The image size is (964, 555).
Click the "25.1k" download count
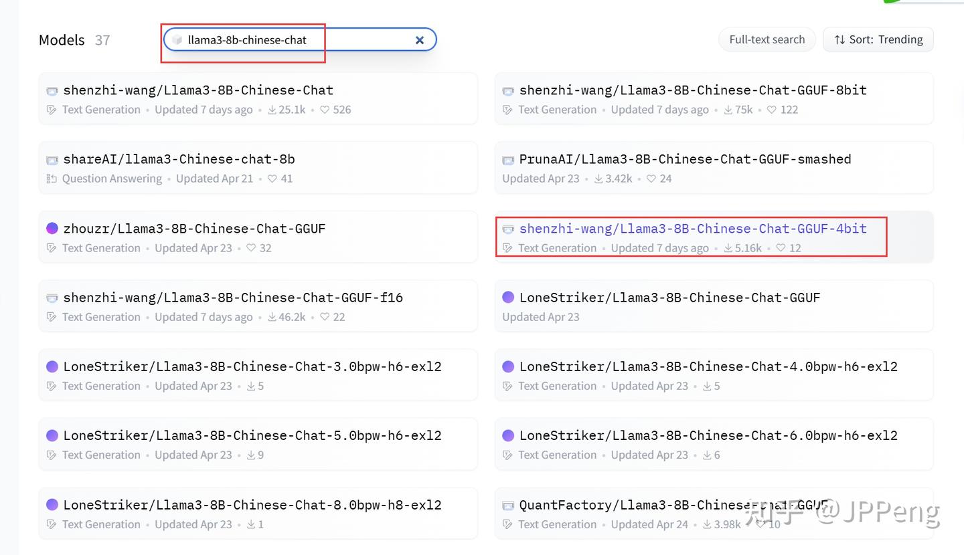292,110
